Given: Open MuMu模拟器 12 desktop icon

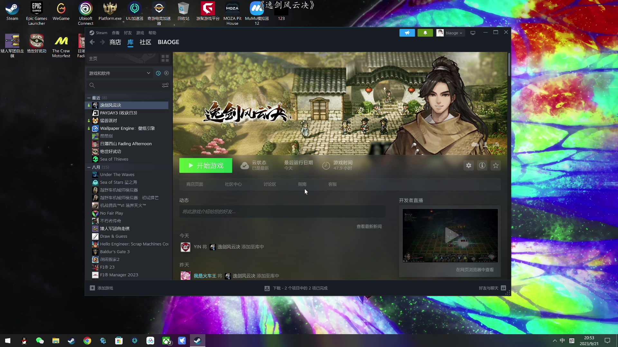Looking at the screenshot, I should [x=257, y=13].
